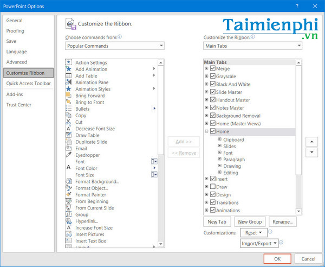The height and width of the screenshot is (267, 325).
Task: Uncheck the Handout Master checkbox
Action: click(x=213, y=100)
